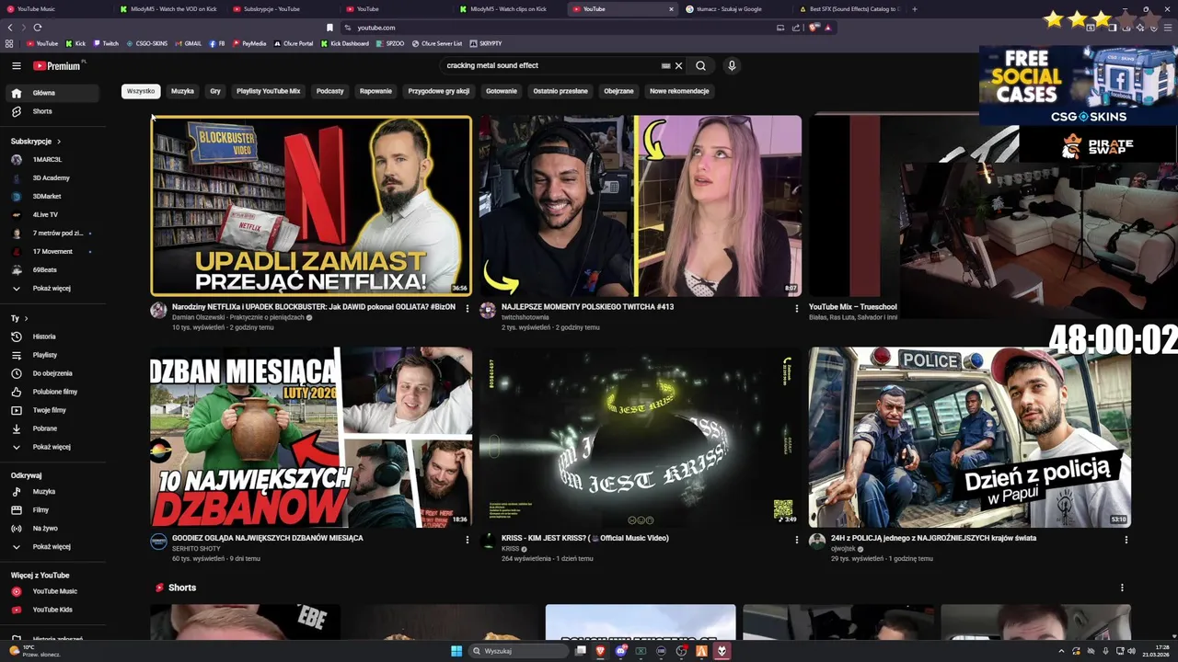Click Damian Olszewski channel avatar
This screenshot has height=662, width=1178.
click(x=158, y=311)
